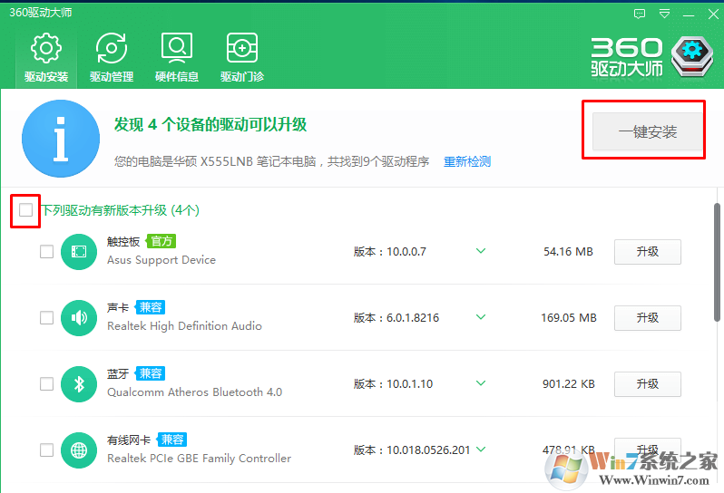Tick the 触控板 driver checkbox
Viewport: 724px width, 493px height.
click(47, 252)
